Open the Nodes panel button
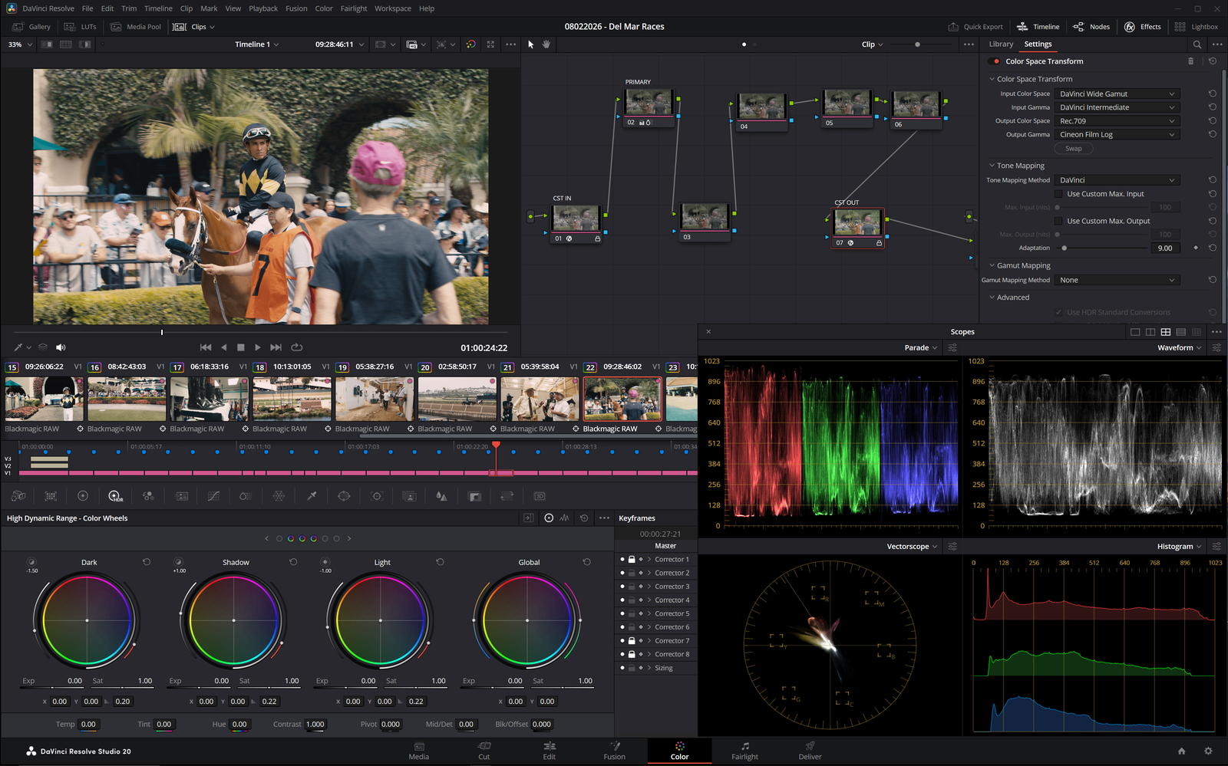This screenshot has width=1228, height=766. pyautogui.click(x=1091, y=27)
